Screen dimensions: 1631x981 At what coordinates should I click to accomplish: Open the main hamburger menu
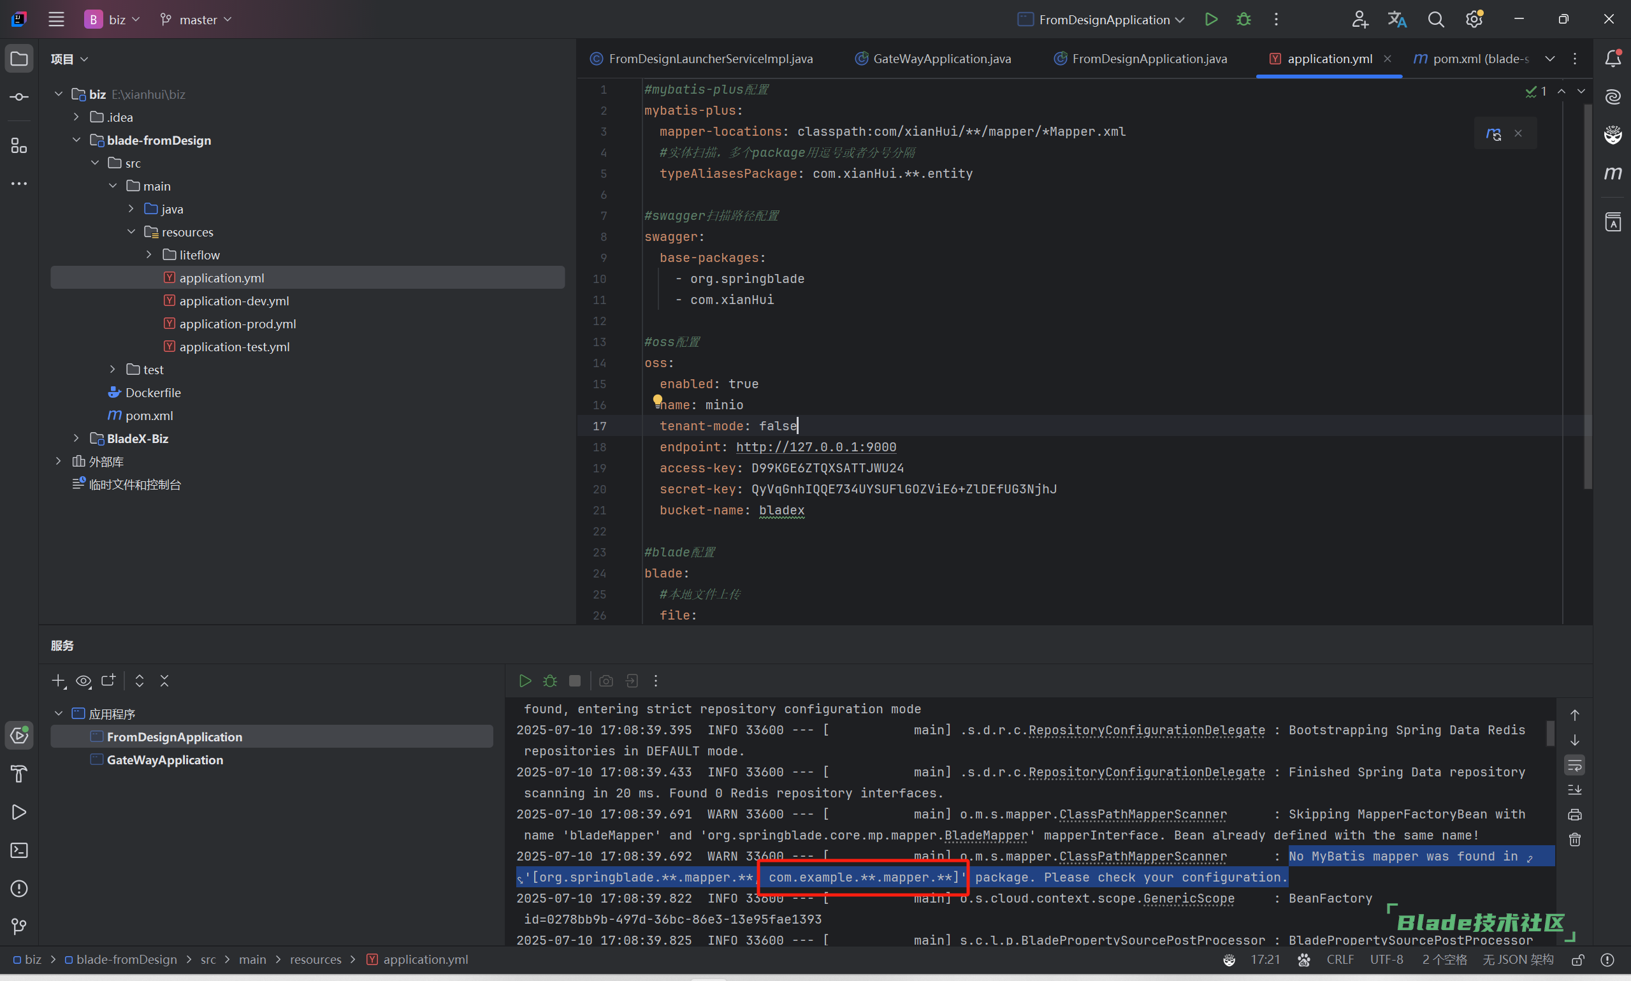click(56, 19)
